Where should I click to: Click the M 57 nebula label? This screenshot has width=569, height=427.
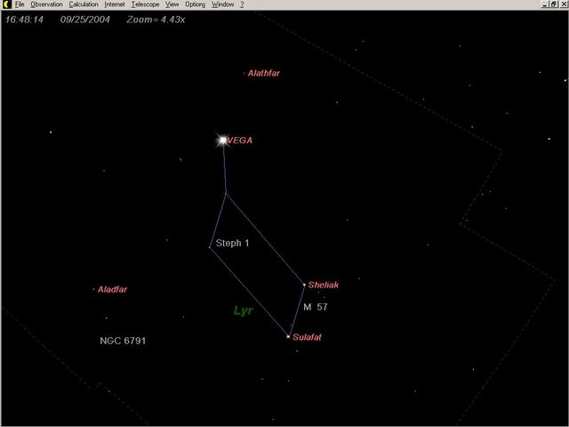[316, 307]
